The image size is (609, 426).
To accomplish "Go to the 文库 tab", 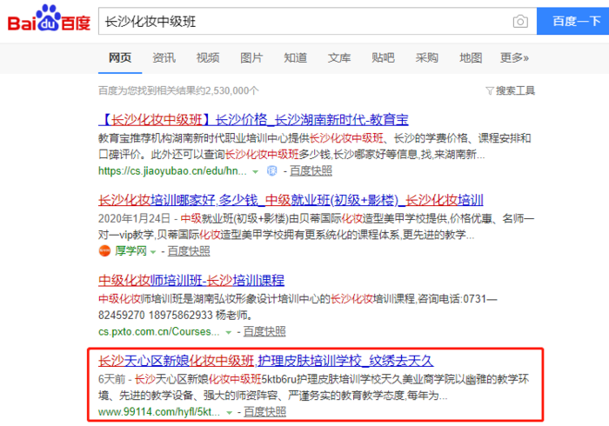I will tap(339, 57).
